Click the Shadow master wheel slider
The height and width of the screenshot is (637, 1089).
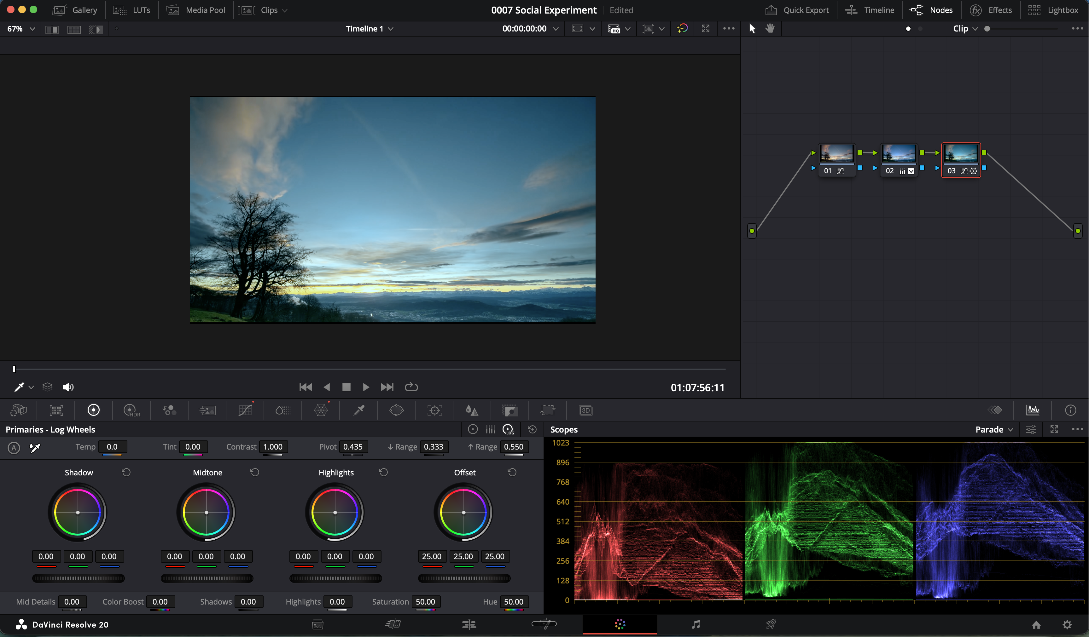coord(78,578)
